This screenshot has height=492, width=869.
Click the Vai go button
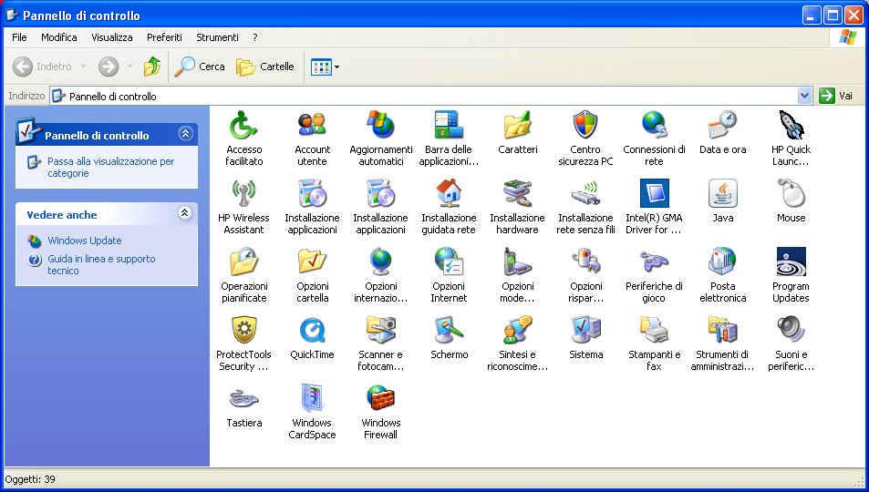click(x=837, y=96)
